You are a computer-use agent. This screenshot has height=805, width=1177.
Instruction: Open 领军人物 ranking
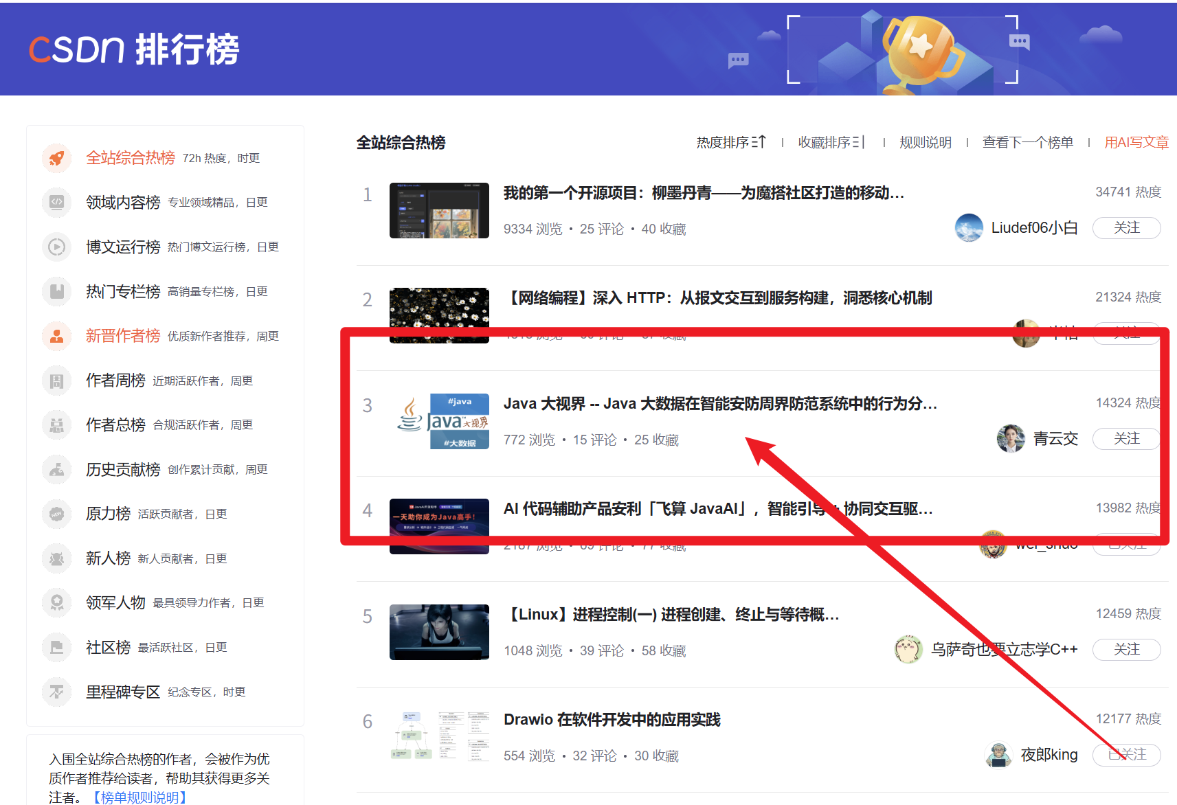coord(115,603)
